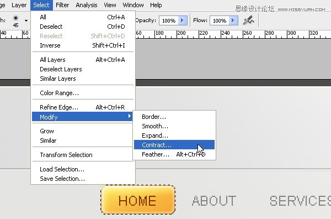This screenshot has width=331, height=219.
Task: Open the Window menu
Action: (133, 5)
